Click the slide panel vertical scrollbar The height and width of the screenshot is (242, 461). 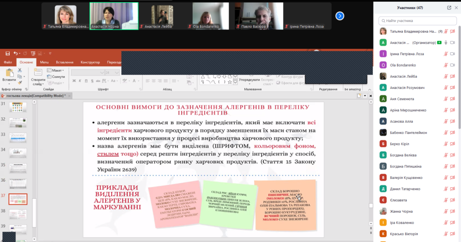point(34,213)
